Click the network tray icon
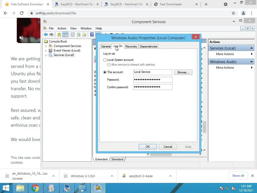The width and height of the screenshot is (257, 193). point(227,188)
